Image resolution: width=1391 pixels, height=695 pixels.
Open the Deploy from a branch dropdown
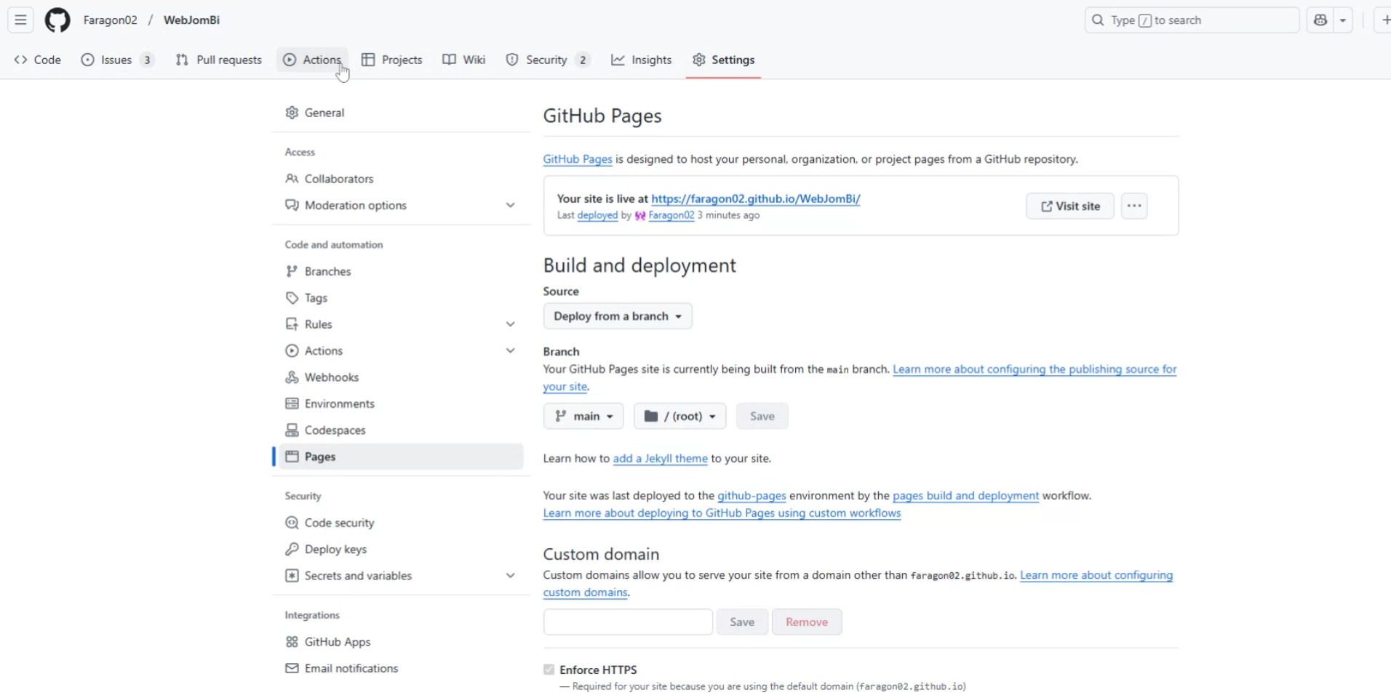point(617,316)
